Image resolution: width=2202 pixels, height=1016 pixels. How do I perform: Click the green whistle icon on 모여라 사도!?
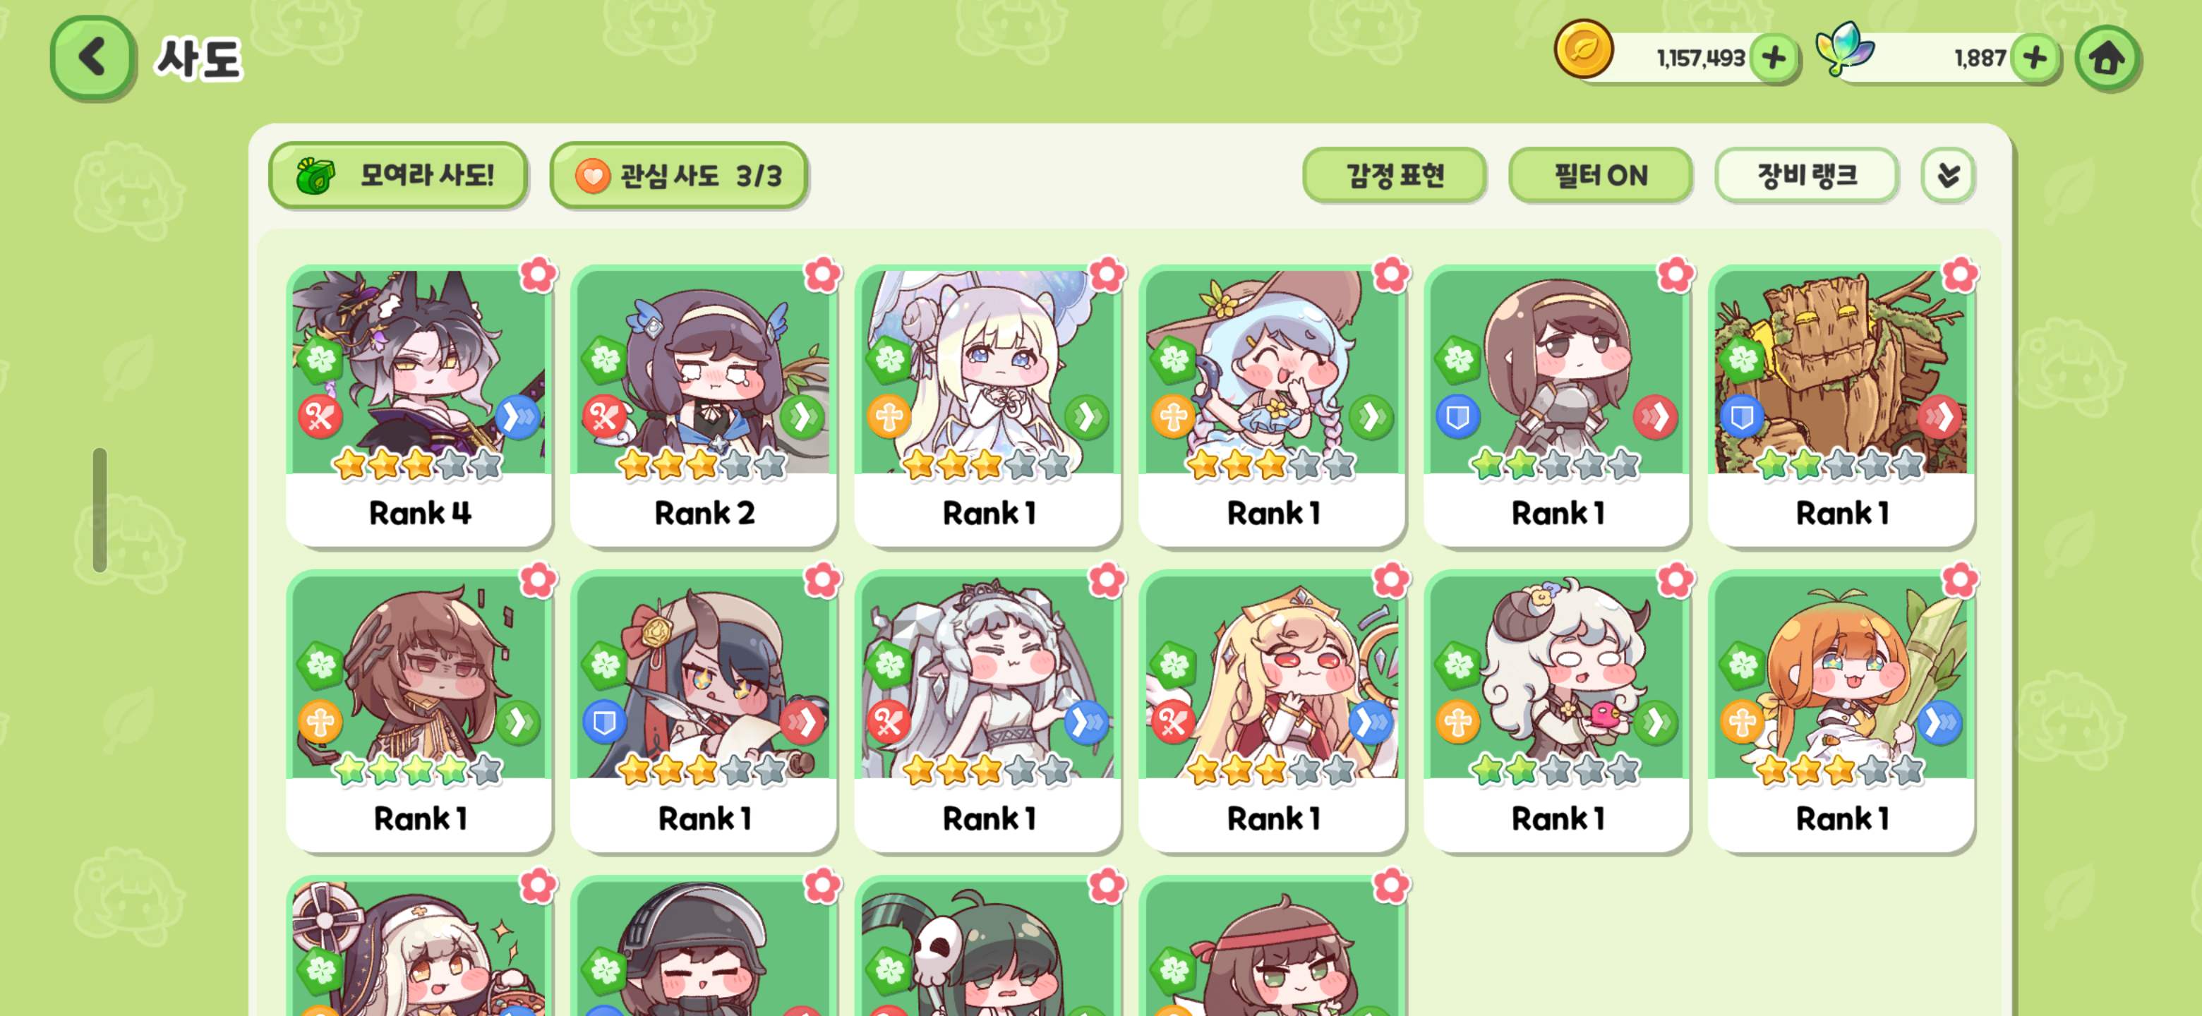click(315, 175)
